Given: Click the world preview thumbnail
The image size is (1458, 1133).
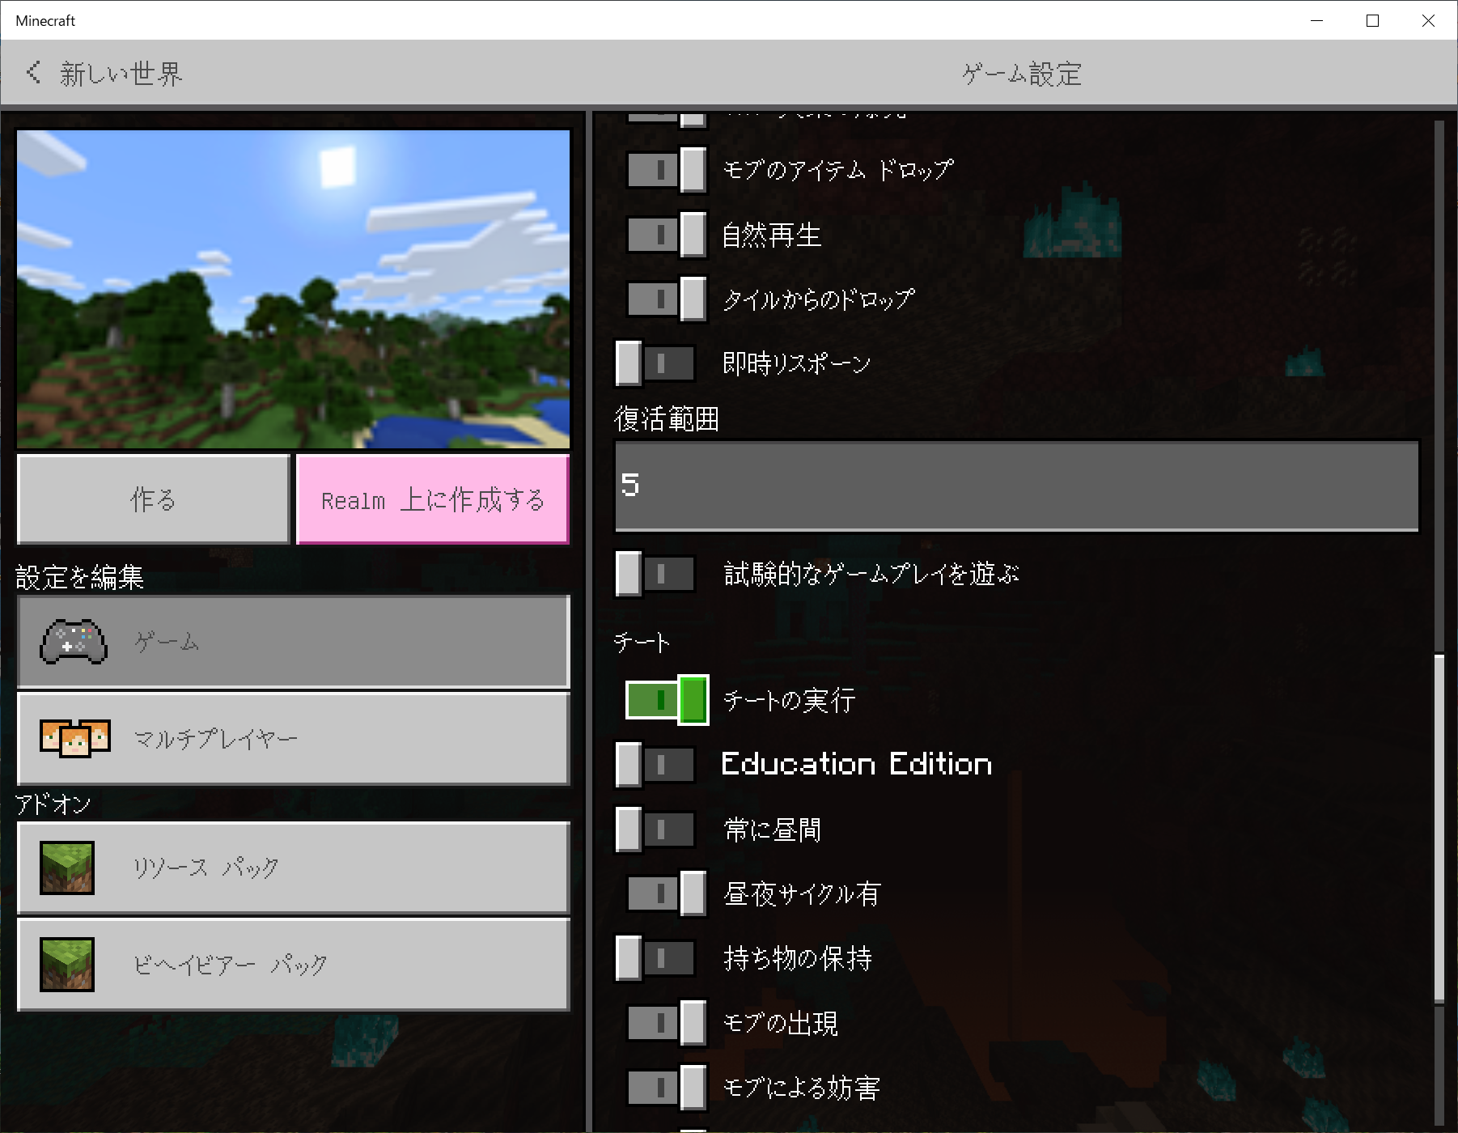Looking at the screenshot, I should (x=294, y=289).
